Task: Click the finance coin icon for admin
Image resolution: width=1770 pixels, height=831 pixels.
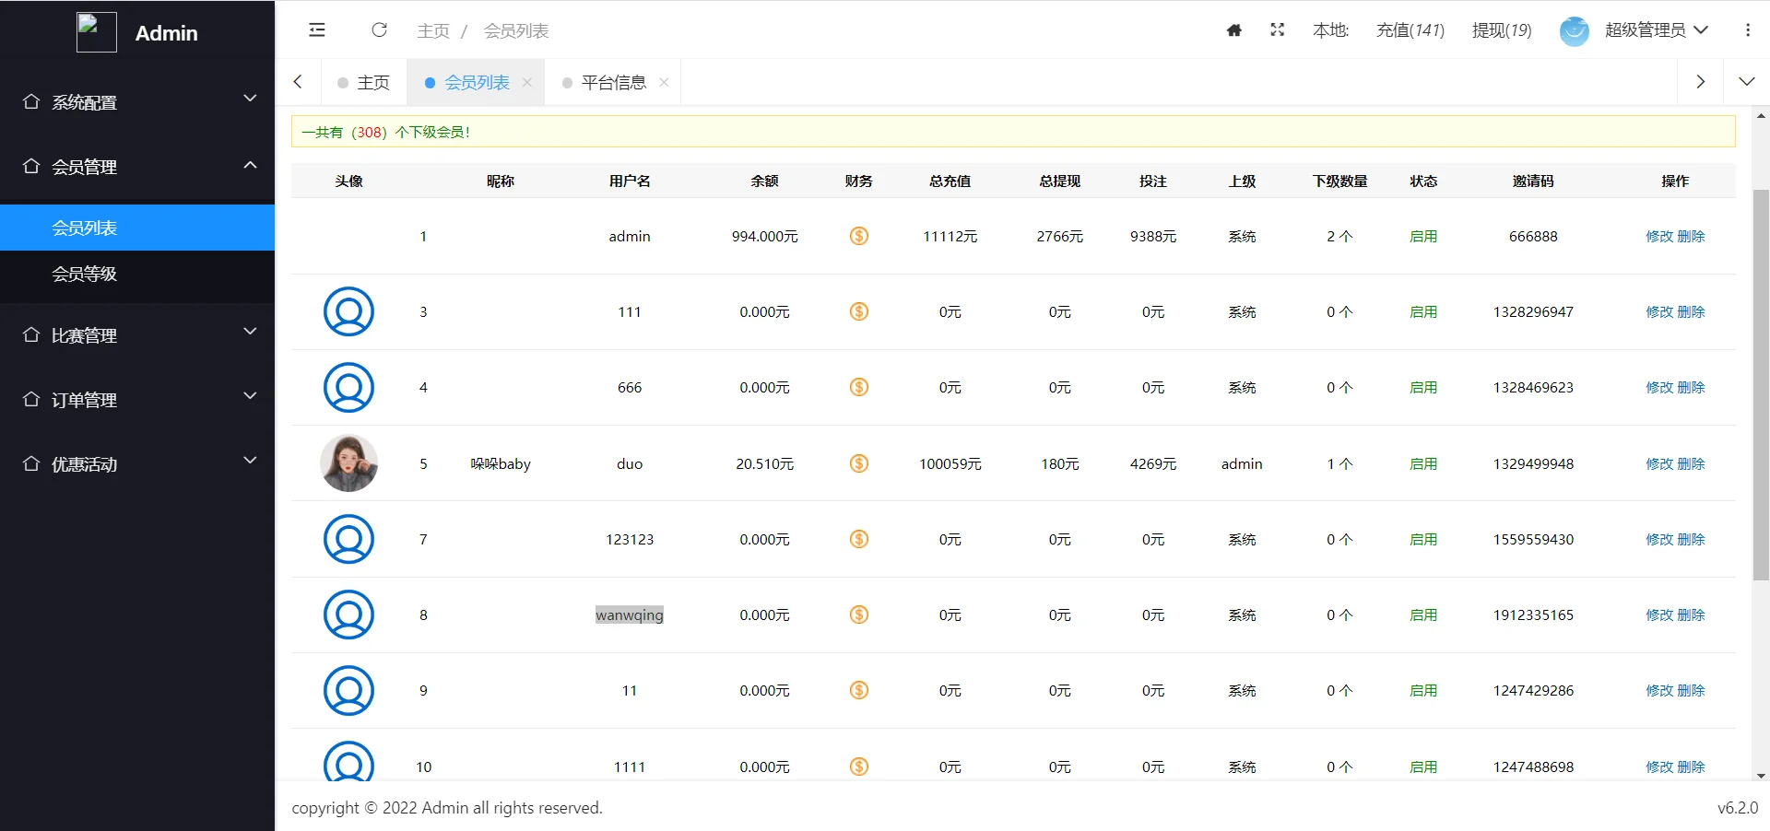Action: pos(858,237)
